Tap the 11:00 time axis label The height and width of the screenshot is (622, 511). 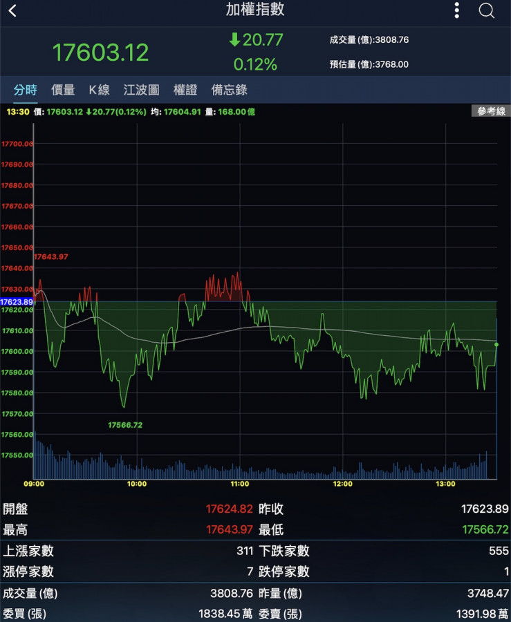(240, 484)
